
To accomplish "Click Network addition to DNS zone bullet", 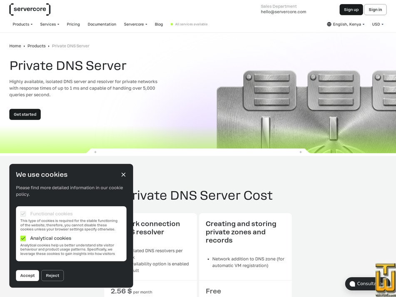I will pyautogui.click(x=248, y=262).
